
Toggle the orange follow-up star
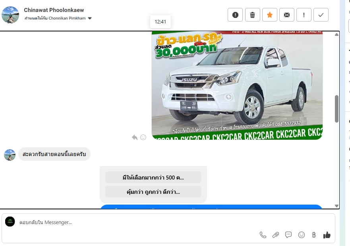(x=269, y=15)
